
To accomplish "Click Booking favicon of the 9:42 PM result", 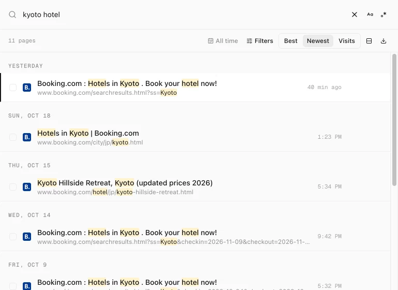I will click(x=27, y=237).
